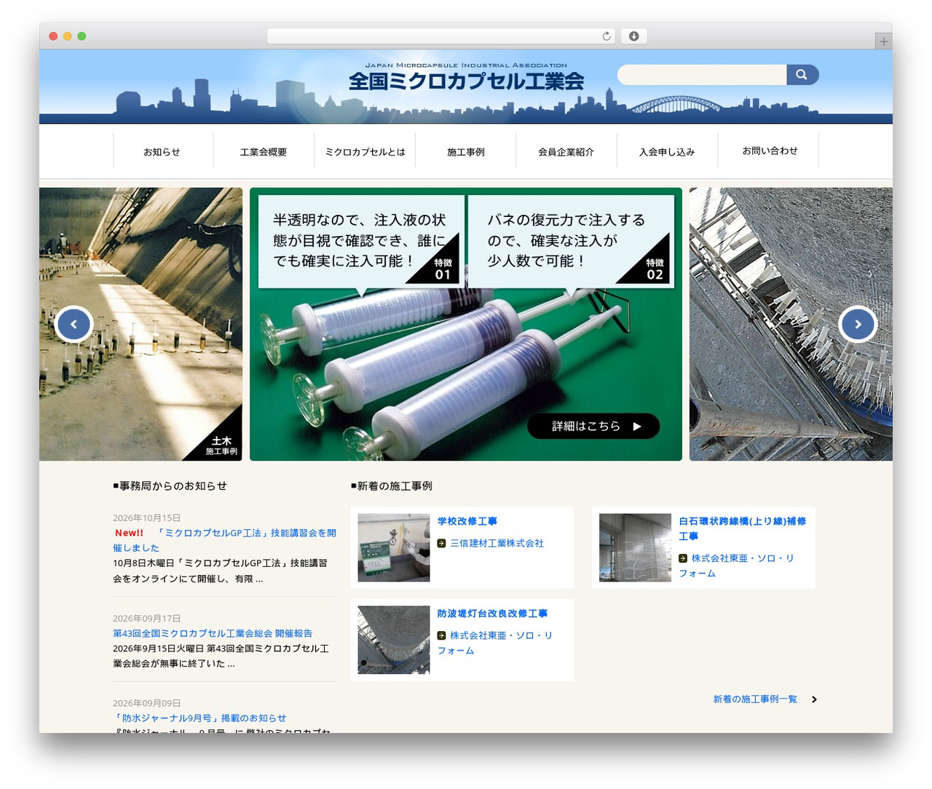The height and width of the screenshot is (789, 932).
Task: Click the ■事務局からのお知らせ heading
Action: pos(170,486)
